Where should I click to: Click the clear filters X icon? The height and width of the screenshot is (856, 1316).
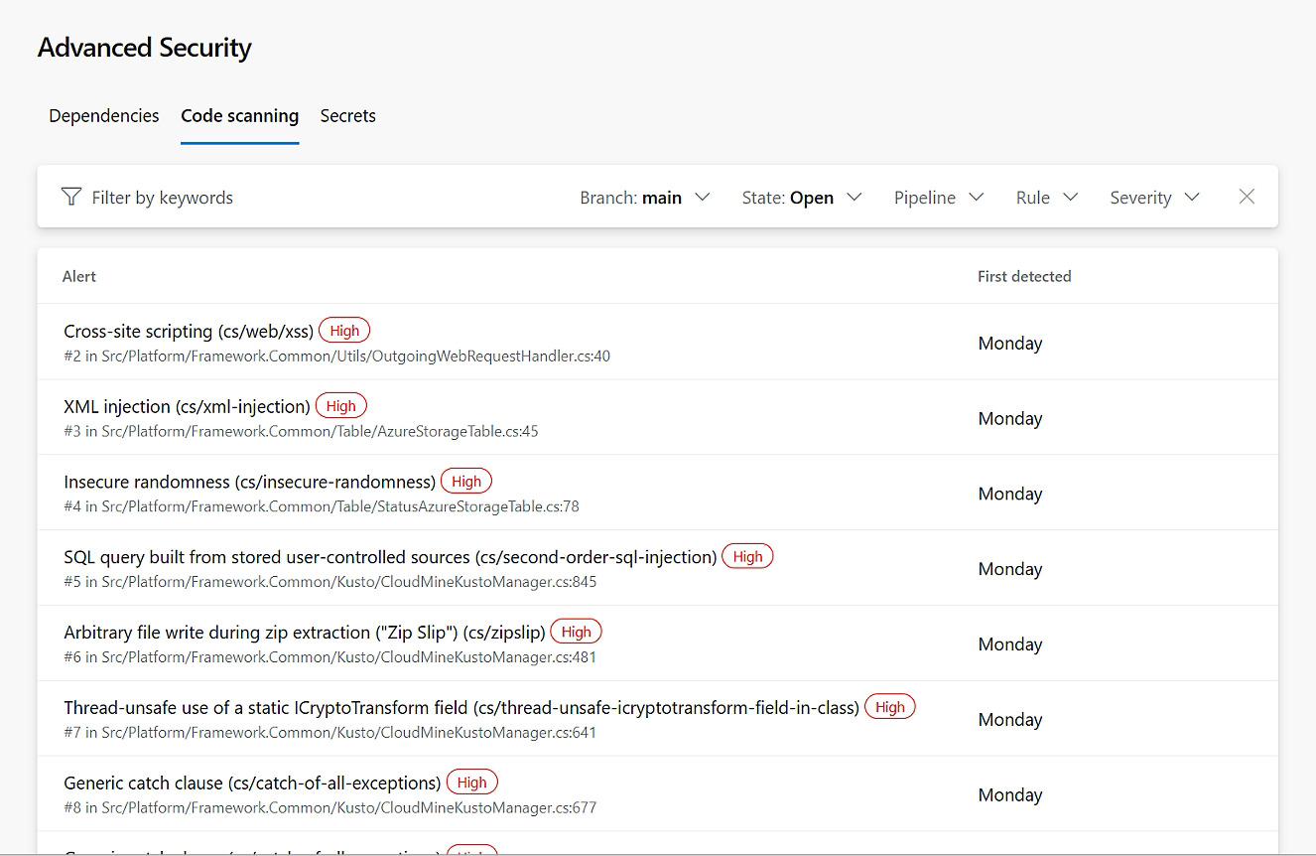(x=1247, y=197)
